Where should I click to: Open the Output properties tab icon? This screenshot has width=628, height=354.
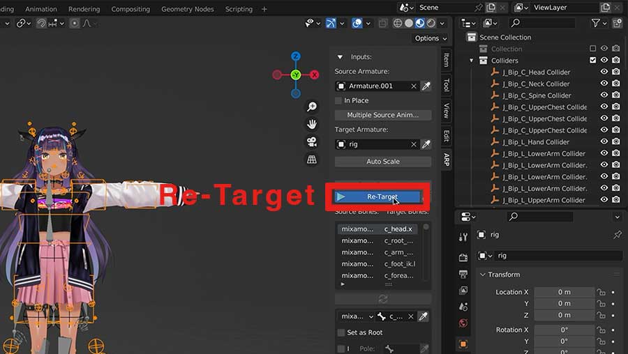[463, 274]
